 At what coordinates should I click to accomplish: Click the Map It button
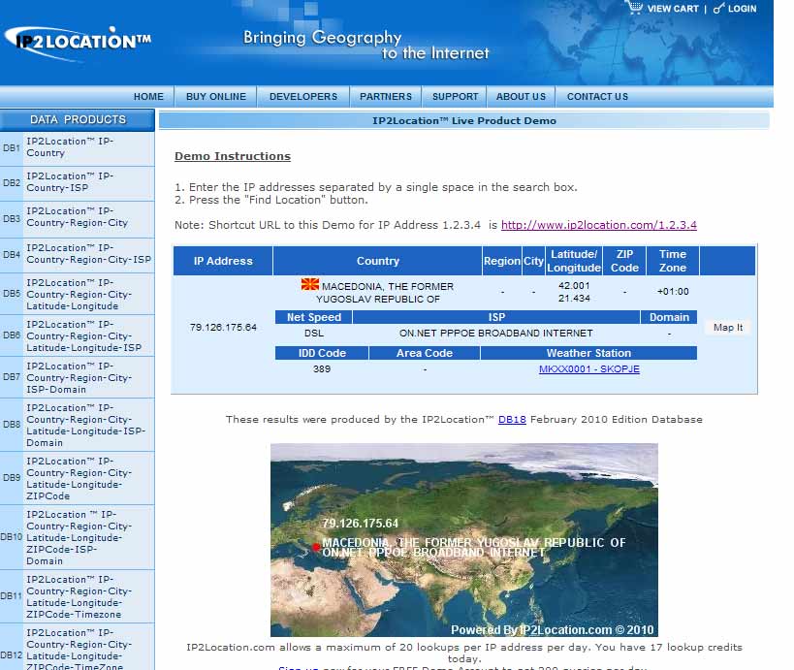728,328
